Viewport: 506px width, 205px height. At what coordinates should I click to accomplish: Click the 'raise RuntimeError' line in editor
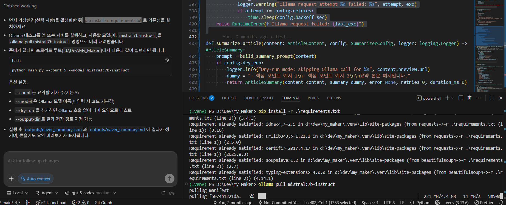[x=290, y=24]
